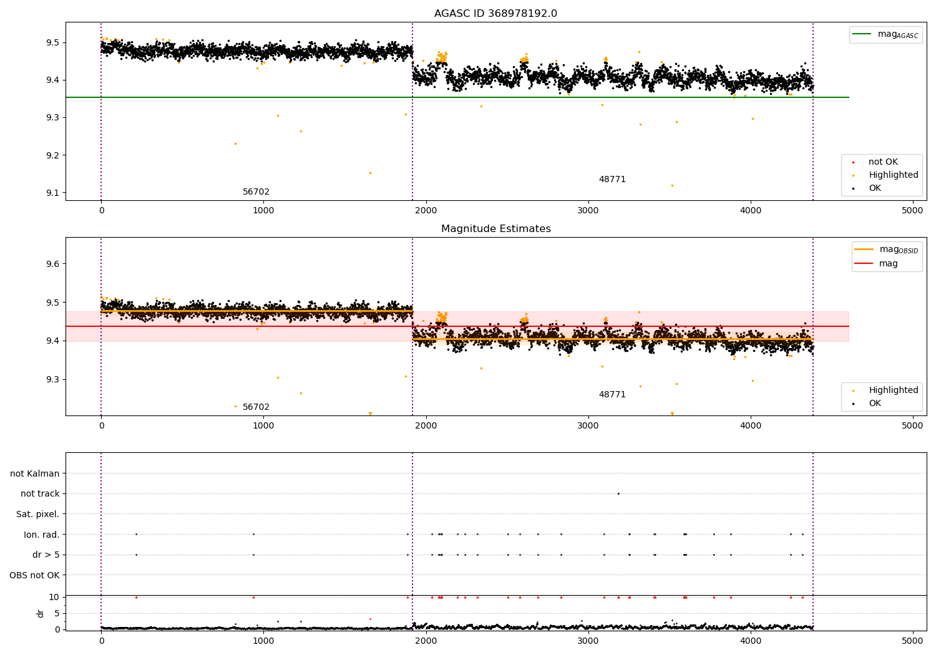Click the red 'mag' legend entry in middle plot
This screenshot has height=655, width=936.
(x=877, y=263)
